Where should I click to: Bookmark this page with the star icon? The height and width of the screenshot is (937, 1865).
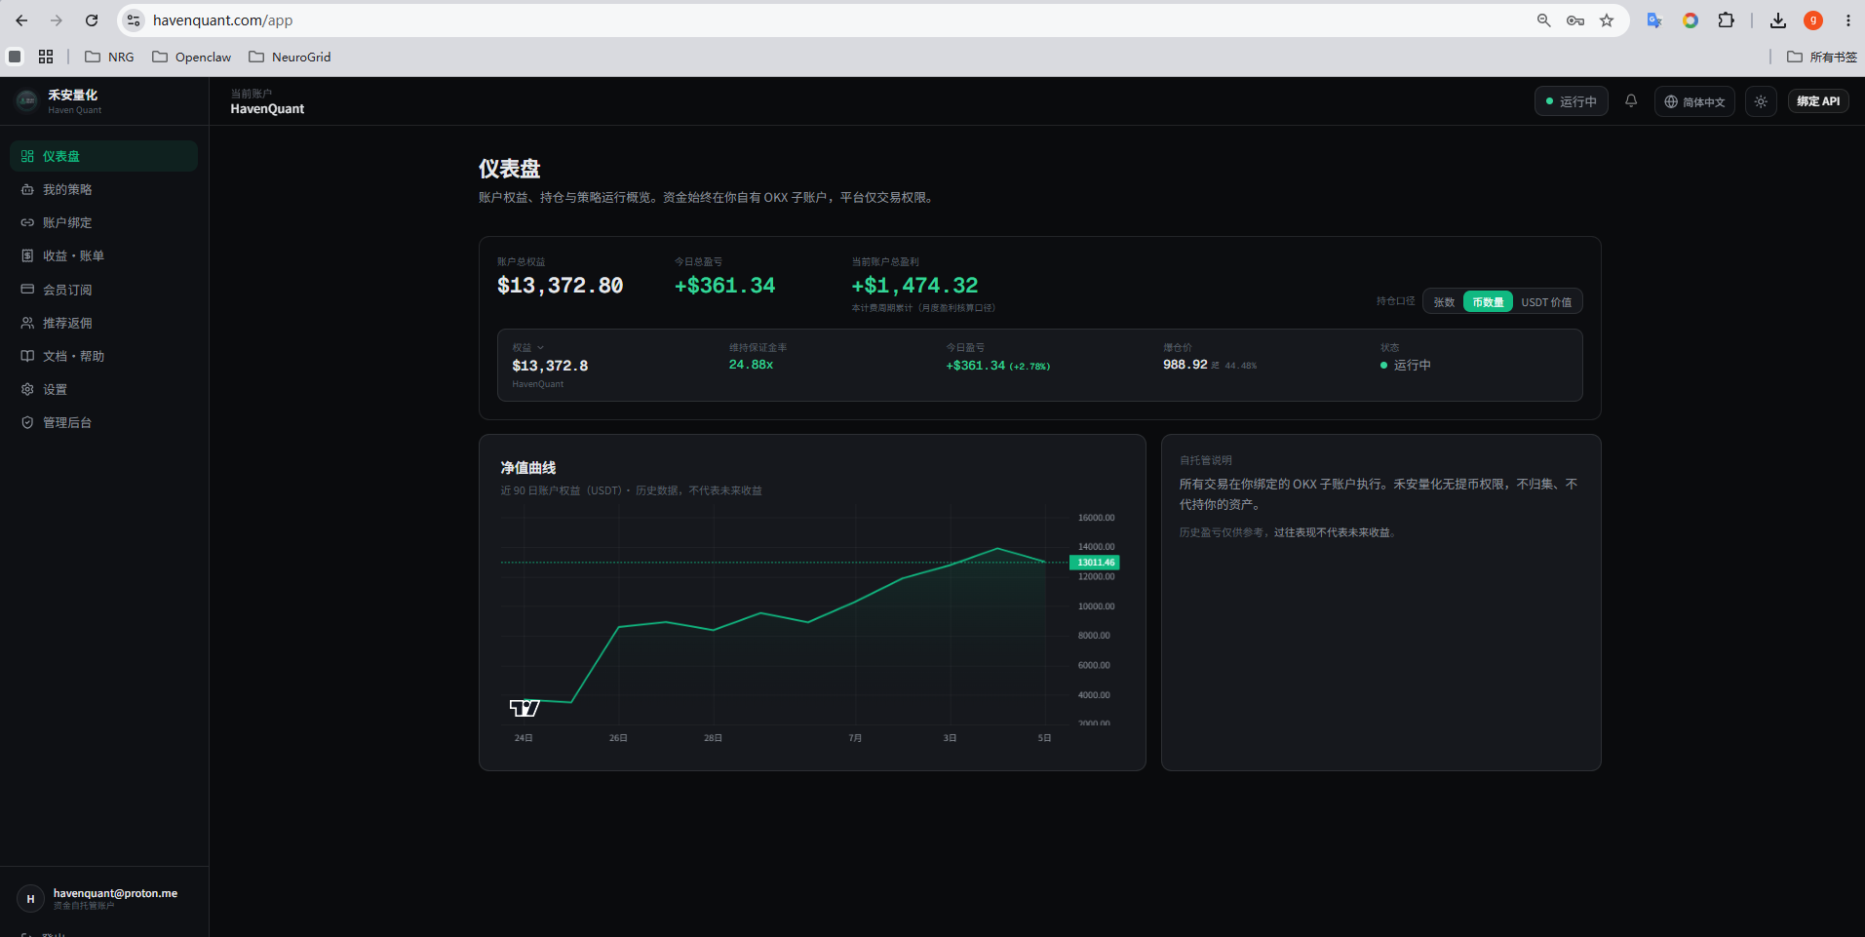(x=1607, y=20)
